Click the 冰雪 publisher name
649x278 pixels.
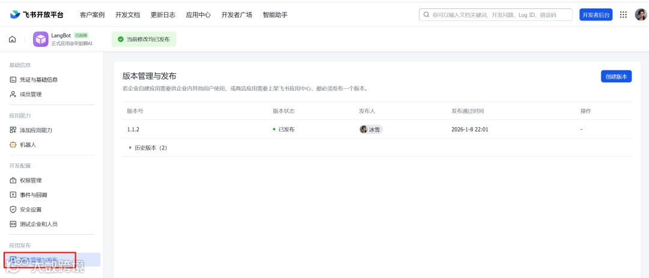[x=374, y=130]
